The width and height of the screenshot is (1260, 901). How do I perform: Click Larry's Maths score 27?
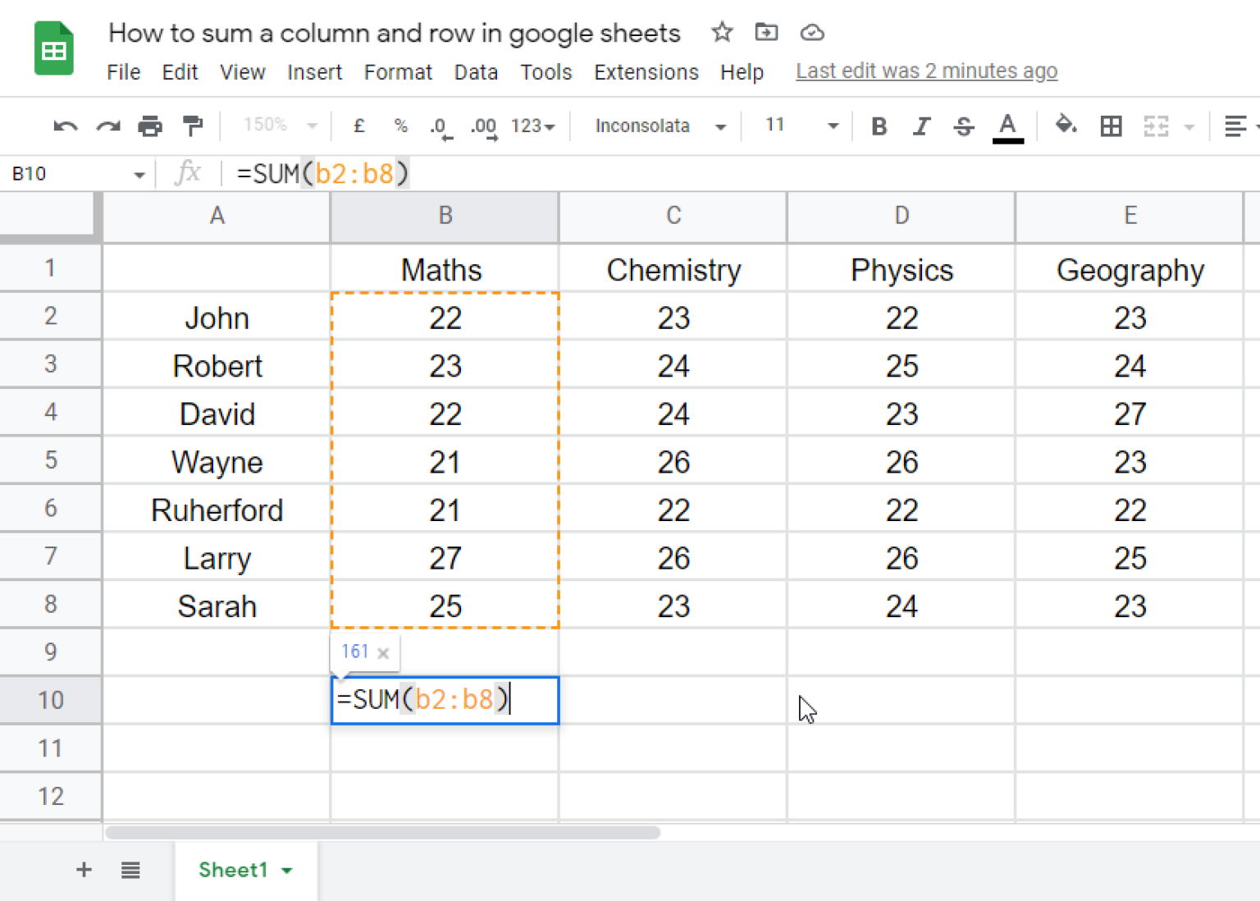click(x=445, y=558)
